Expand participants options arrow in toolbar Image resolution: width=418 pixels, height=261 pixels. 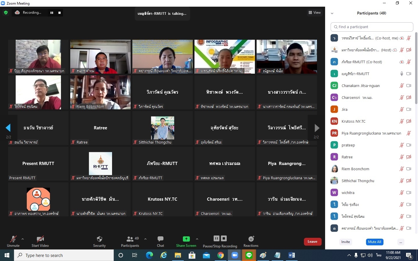145,239
